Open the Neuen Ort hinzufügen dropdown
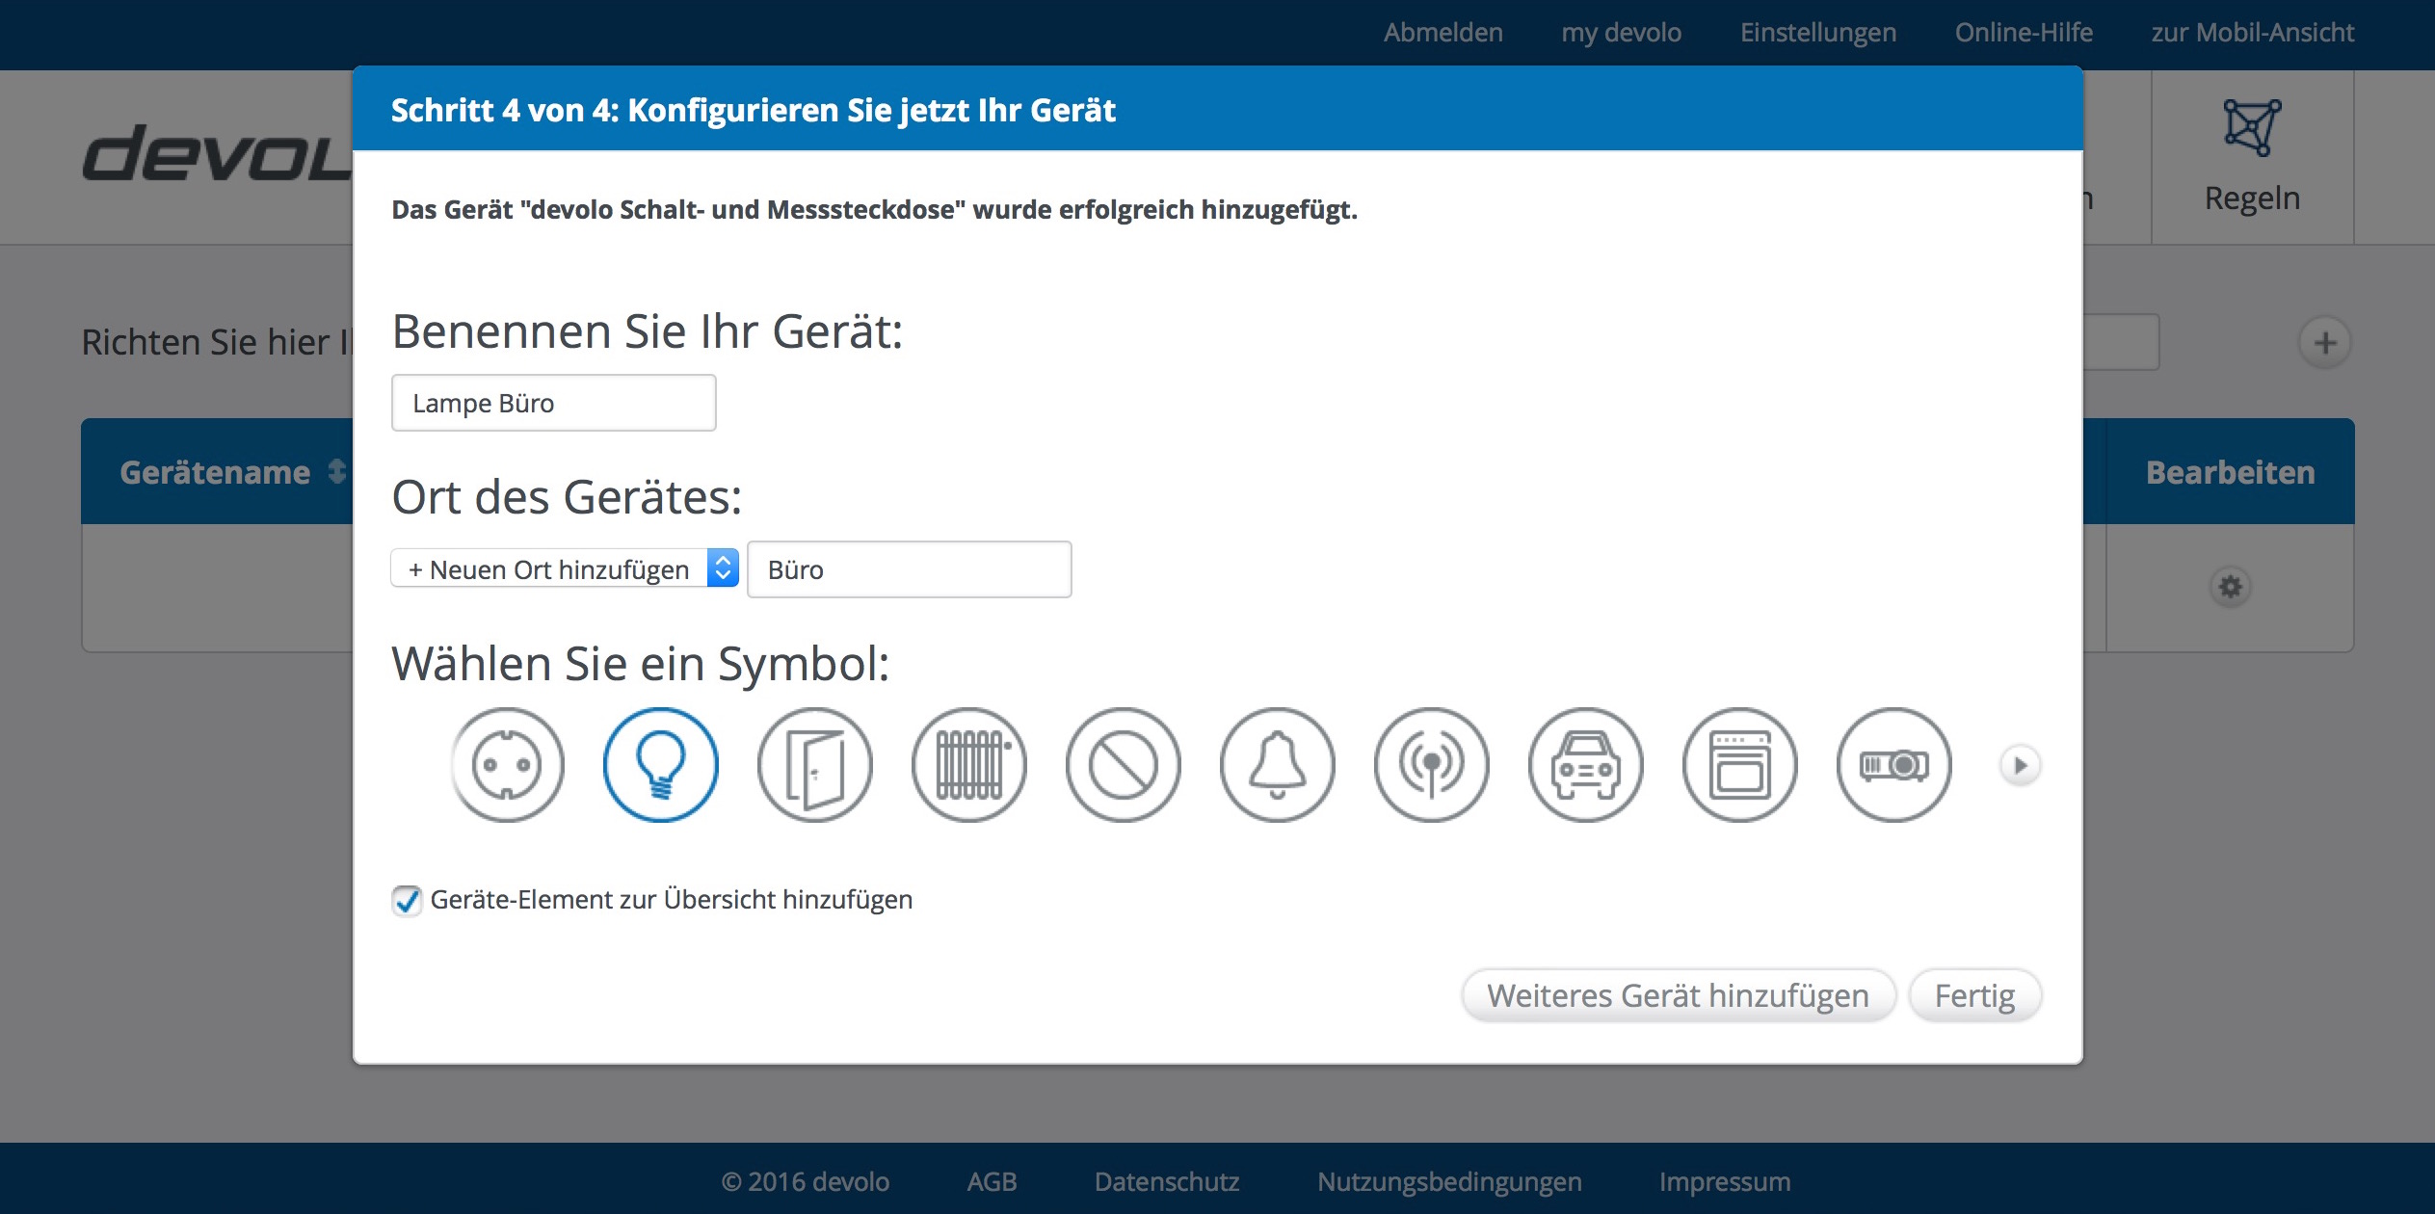This screenshot has height=1214, width=2435. (x=565, y=568)
